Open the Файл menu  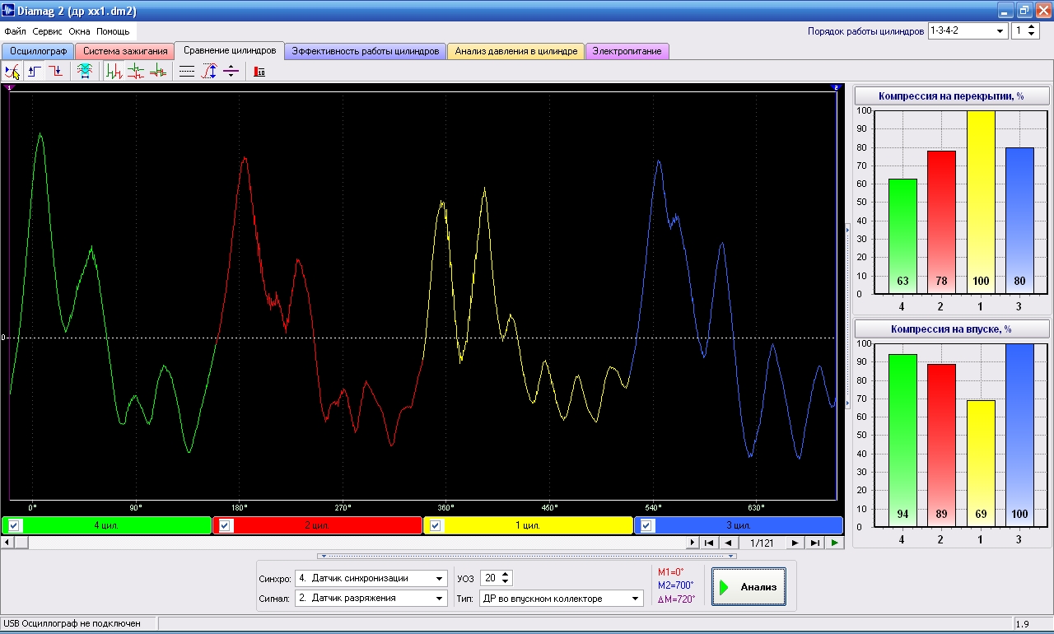tap(15, 31)
